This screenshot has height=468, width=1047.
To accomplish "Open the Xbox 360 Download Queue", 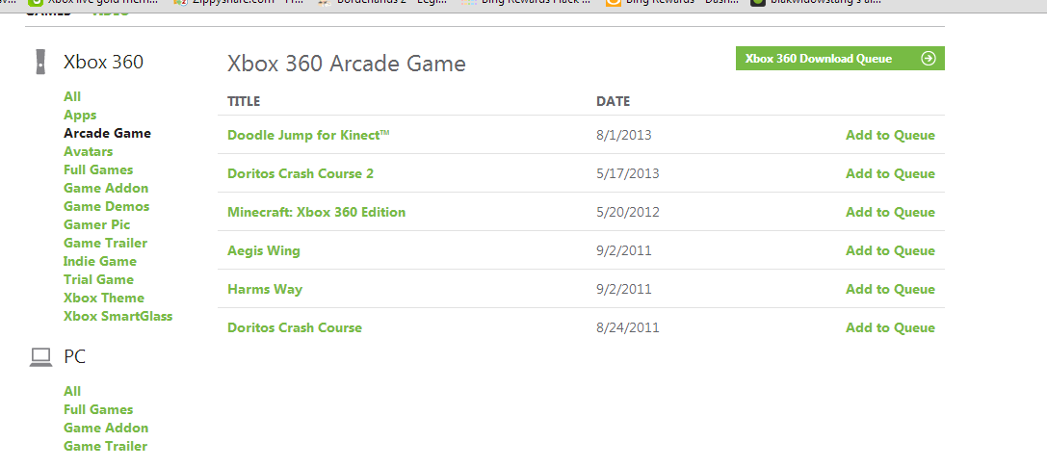I will click(819, 59).
